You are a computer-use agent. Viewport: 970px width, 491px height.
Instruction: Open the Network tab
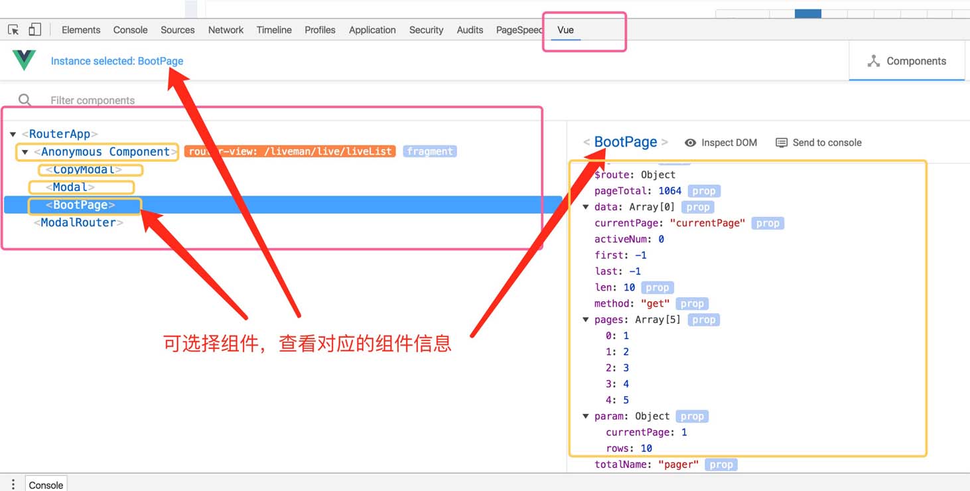pos(226,30)
